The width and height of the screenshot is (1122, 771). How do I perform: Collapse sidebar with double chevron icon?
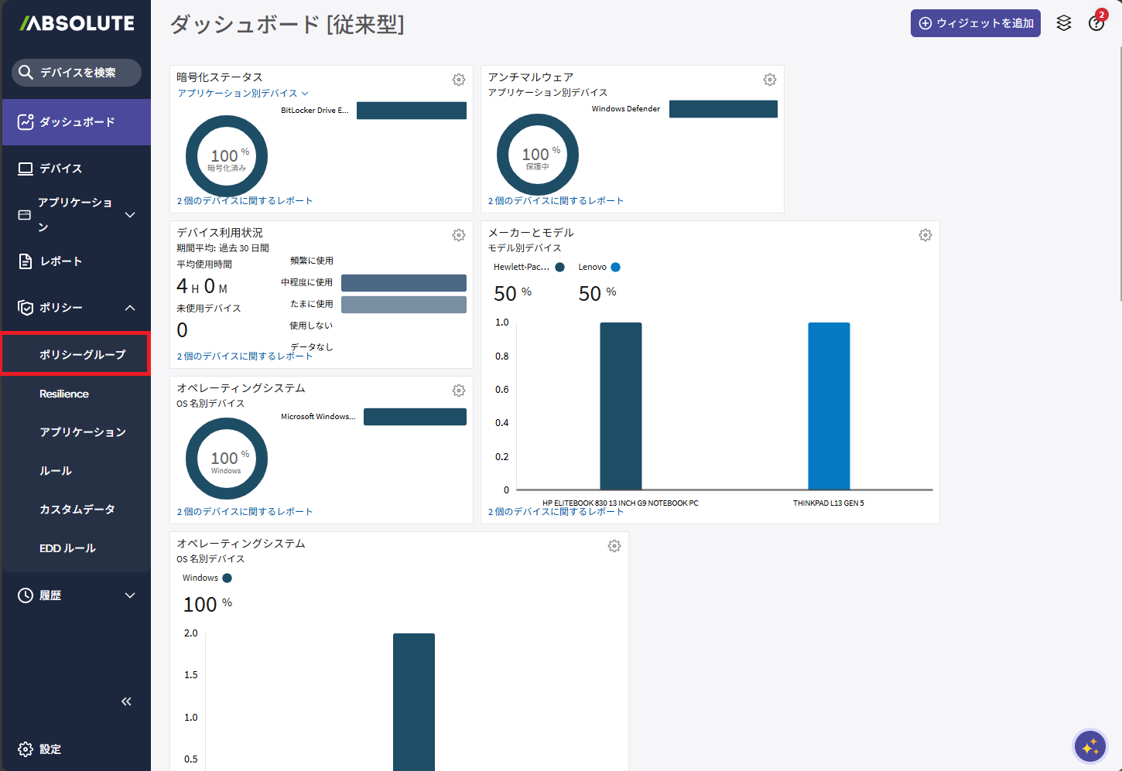pos(126,701)
